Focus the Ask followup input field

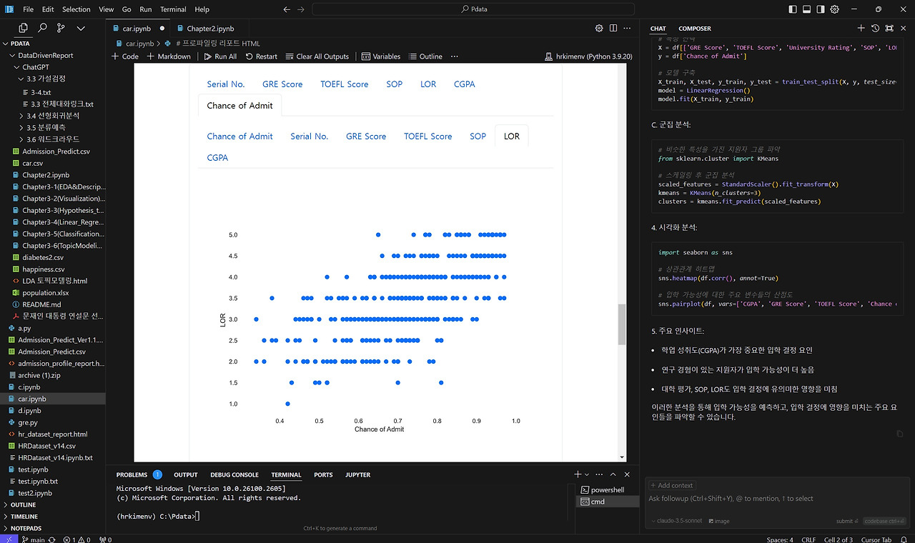tap(778, 499)
